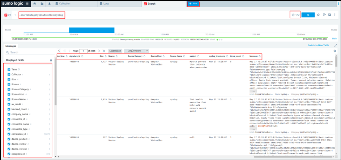Open the tab bar kebab menu

[x=338, y=4]
